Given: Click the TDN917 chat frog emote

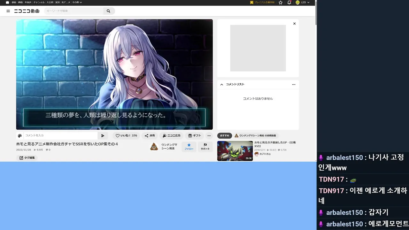Looking at the screenshot, I should [353, 180].
